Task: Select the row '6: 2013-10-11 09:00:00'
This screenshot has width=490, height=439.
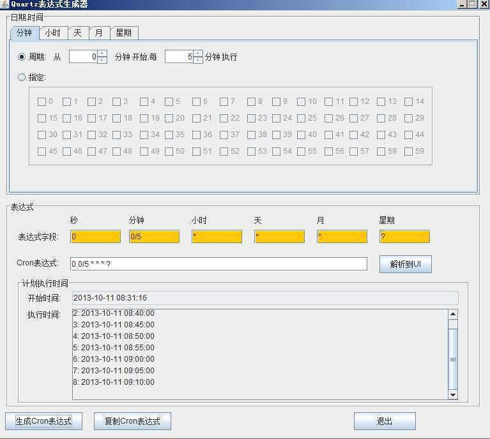Action: pyautogui.click(x=114, y=359)
